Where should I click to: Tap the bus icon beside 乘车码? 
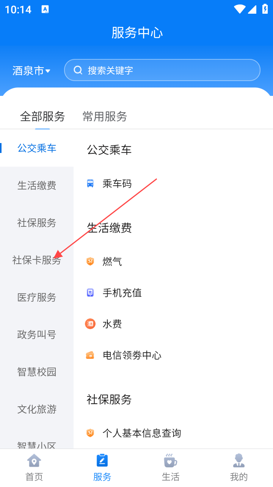click(x=90, y=184)
